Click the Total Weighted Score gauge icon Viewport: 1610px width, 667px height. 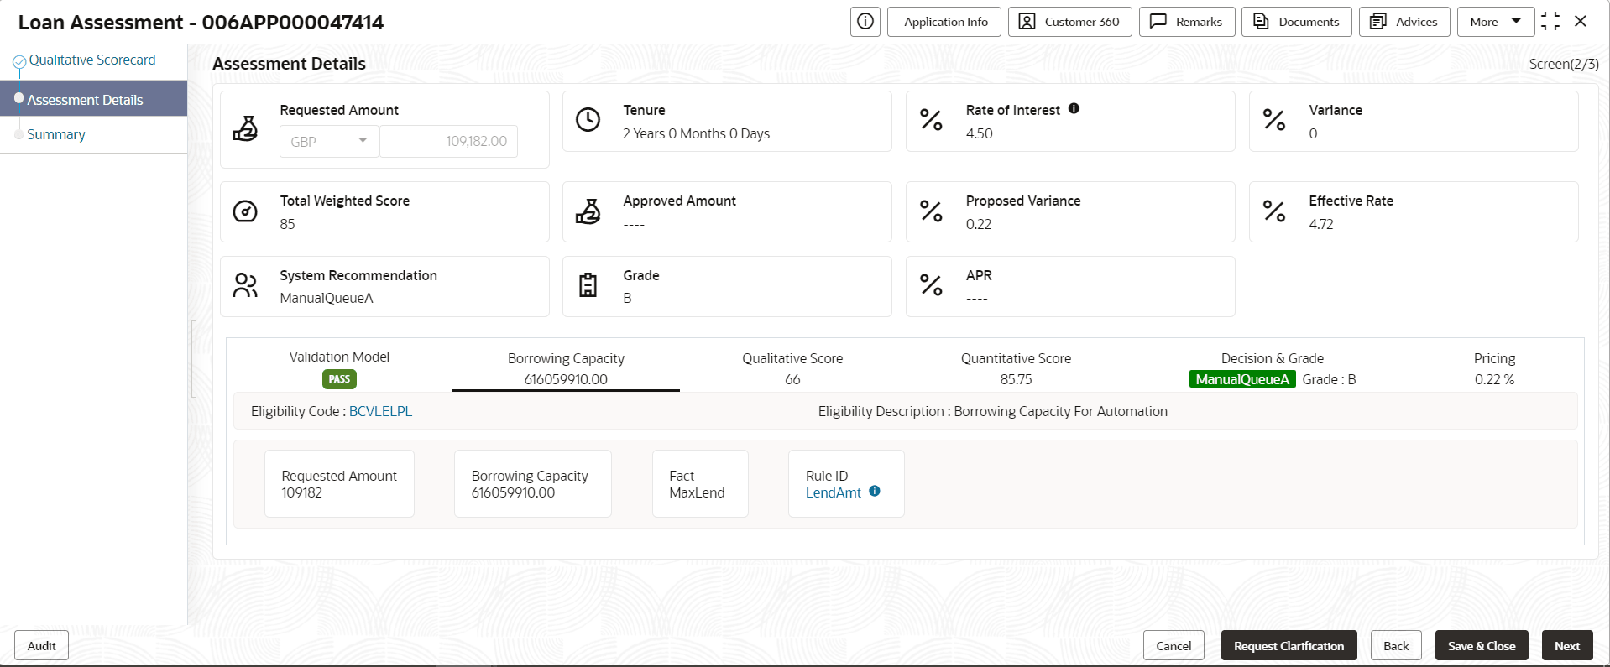pos(245,211)
